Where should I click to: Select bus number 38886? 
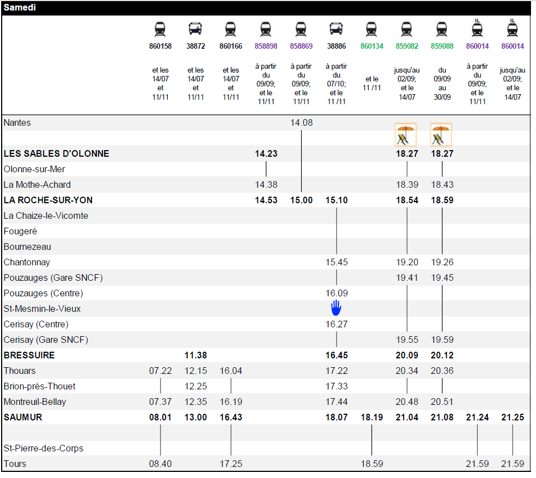coord(336,46)
